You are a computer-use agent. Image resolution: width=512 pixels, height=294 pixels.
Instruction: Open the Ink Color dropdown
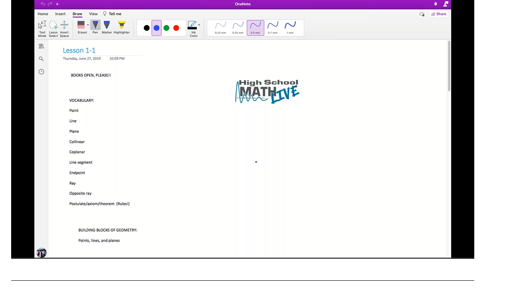pyautogui.click(x=199, y=25)
